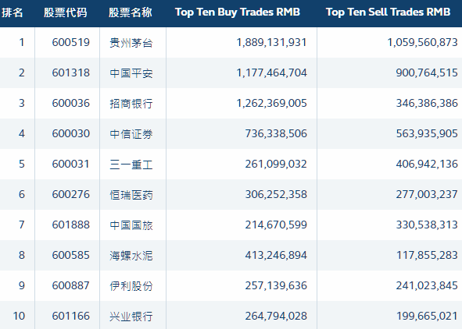
Task: Click the 股票名称 column header
Action: pyautogui.click(x=131, y=12)
